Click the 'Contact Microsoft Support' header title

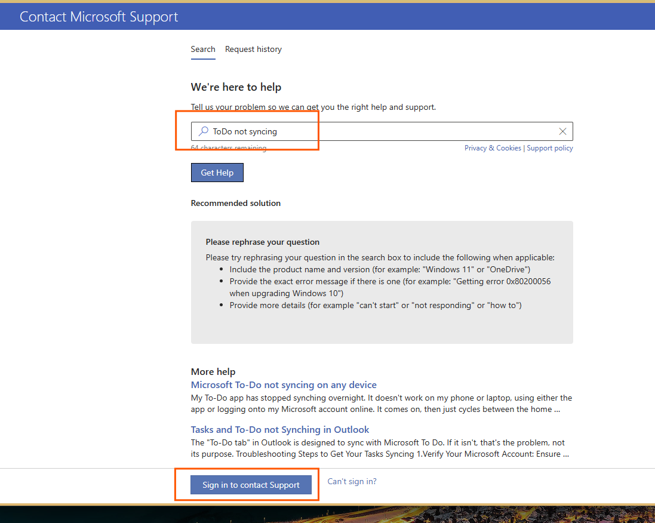(99, 17)
